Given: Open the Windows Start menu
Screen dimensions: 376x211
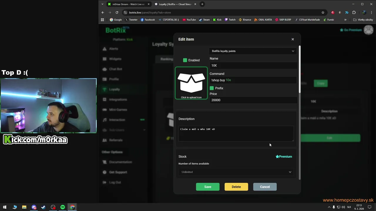Looking at the screenshot, I should point(5,207).
